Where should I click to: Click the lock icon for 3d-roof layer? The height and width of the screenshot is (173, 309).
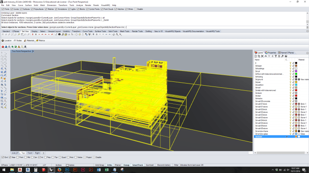(293, 87)
